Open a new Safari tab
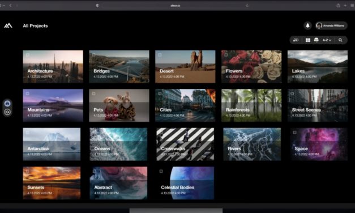The image size is (355, 213). (x=345, y=6)
